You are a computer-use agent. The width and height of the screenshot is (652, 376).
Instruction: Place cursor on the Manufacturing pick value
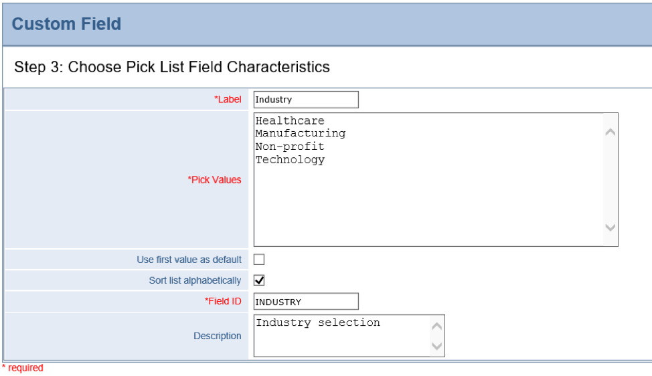[x=301, y=133]
